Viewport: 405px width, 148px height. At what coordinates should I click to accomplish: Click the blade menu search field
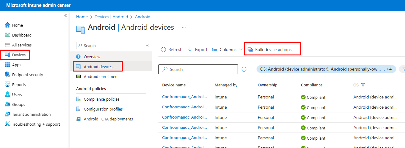109,46
